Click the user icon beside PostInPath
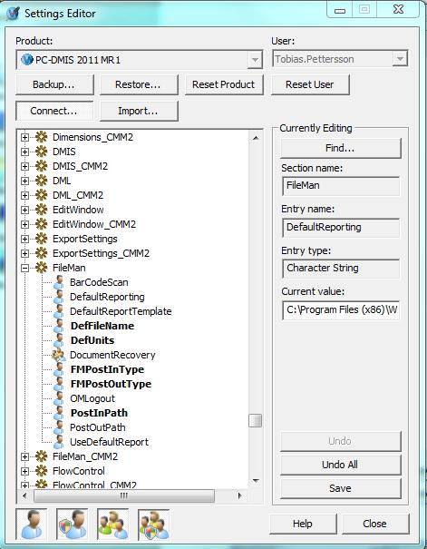This screenshot has width=427, height=549. coord(59,413)
